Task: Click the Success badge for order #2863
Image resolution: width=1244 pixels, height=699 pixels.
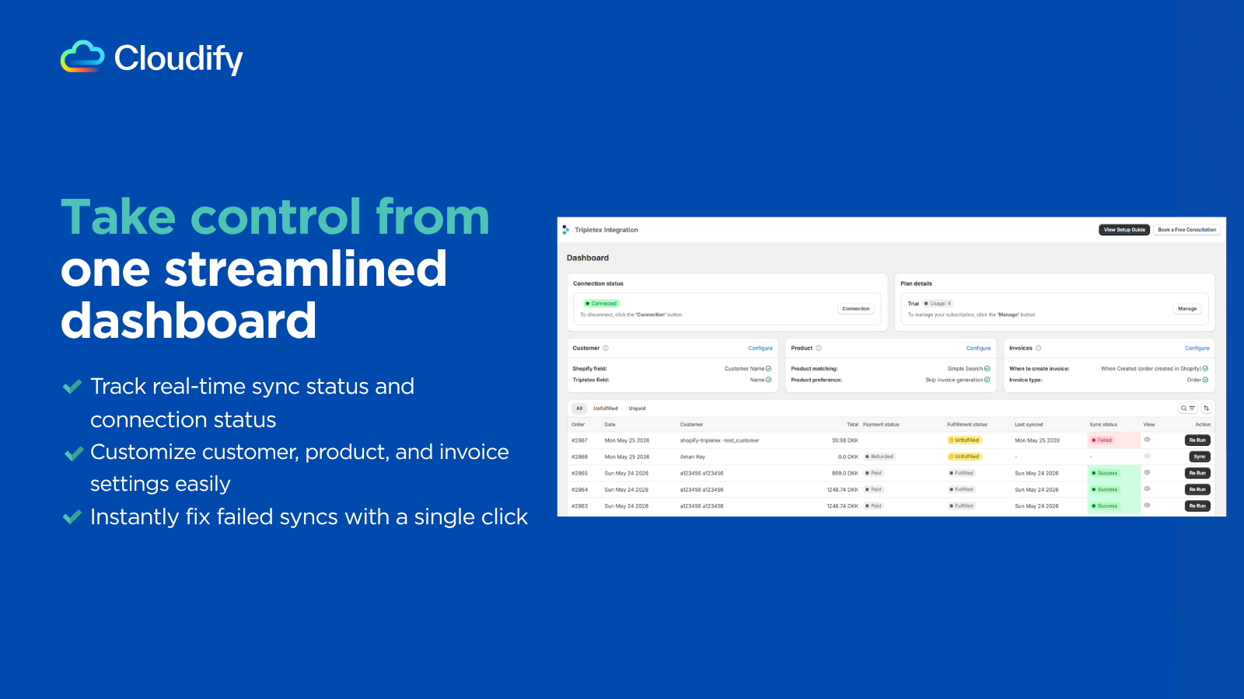Action: [1105, 506]
